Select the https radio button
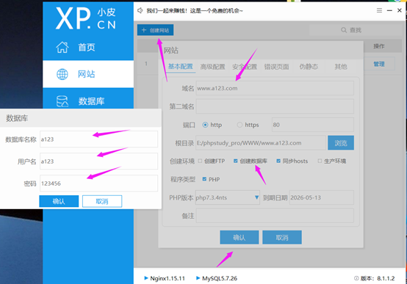The image size is (407, 284). click(239, 125)
